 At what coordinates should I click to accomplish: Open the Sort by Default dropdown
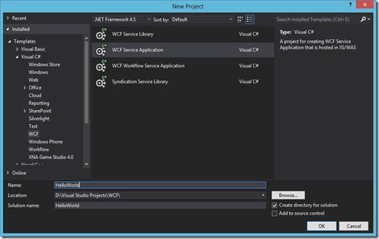pyautogui.click(x=202, y=20)
